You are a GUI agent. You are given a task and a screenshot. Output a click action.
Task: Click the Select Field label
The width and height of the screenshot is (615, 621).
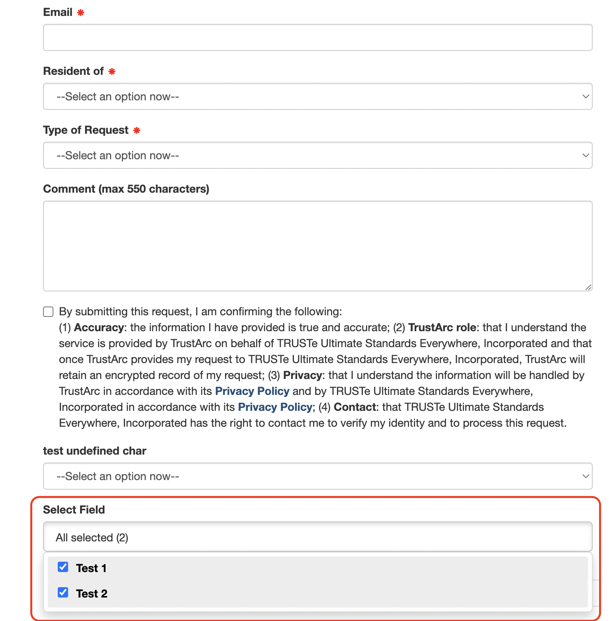point(74,510)
